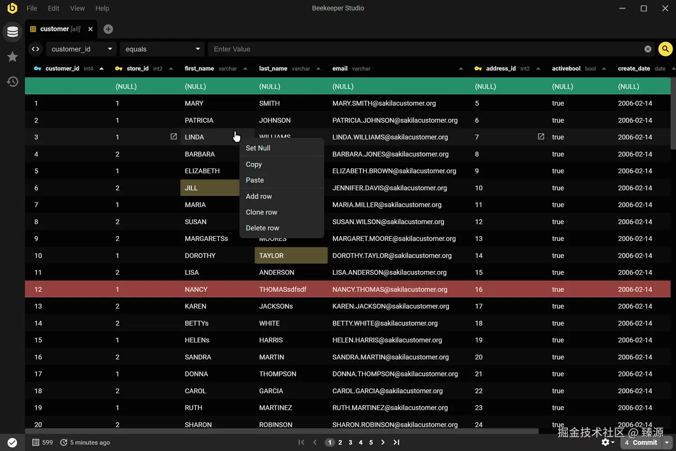This screenshot has height=451, width=676.
Task: Toggle the raw filter code icon
Action: click(x=36, y=49)
